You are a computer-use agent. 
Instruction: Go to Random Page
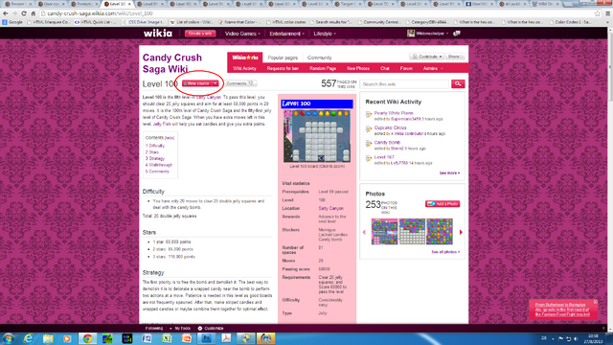(x=323, y=68)
